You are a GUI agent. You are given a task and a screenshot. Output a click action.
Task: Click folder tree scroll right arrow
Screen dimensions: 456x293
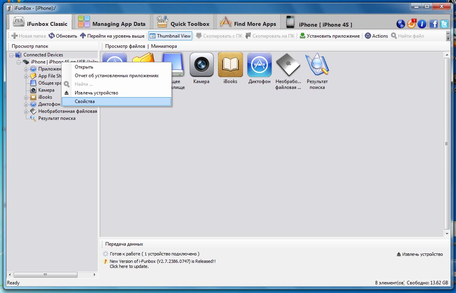coord(94,275)
